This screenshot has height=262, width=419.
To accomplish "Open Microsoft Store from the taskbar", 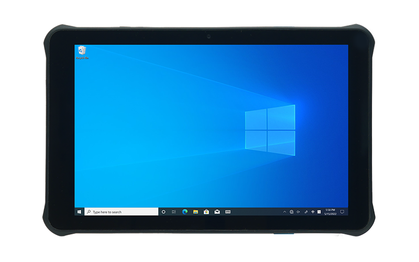I will (x=206, y=212).
